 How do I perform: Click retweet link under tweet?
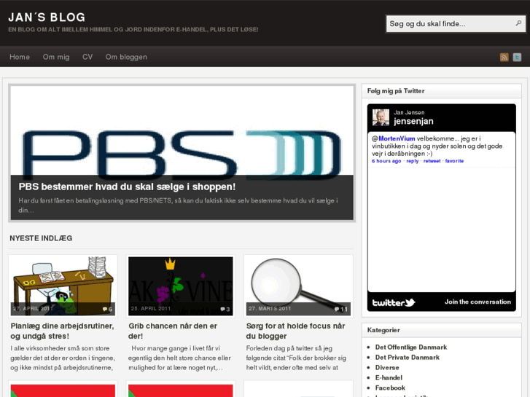point(432,161)
